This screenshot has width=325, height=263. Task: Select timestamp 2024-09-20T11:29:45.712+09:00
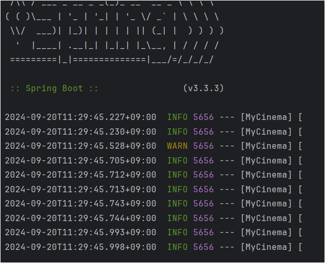81,175
